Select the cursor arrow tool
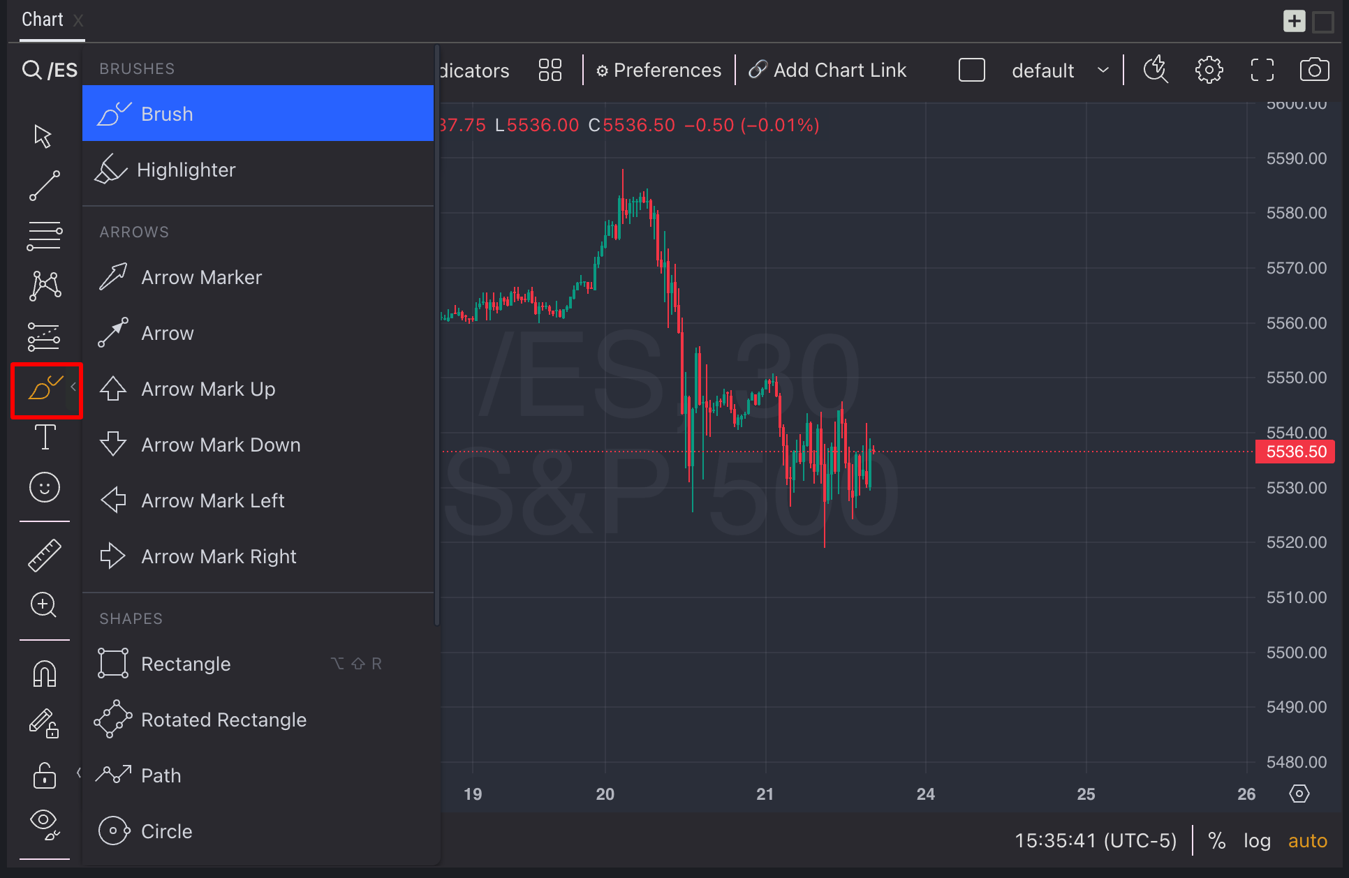 pos(43,136)
